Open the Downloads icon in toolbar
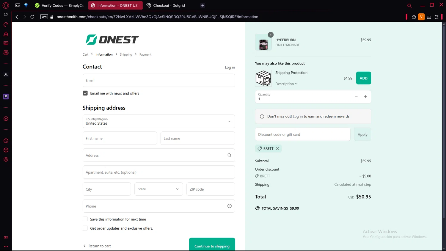 [429, 17]
